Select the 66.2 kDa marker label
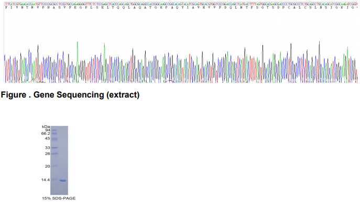This screenshot has width=360, height=205. 46,134
